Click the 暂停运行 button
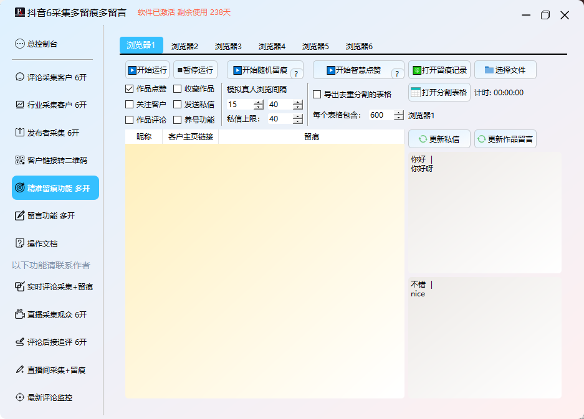Viewport: 584px width, 419px height. (x=195, y=70)
